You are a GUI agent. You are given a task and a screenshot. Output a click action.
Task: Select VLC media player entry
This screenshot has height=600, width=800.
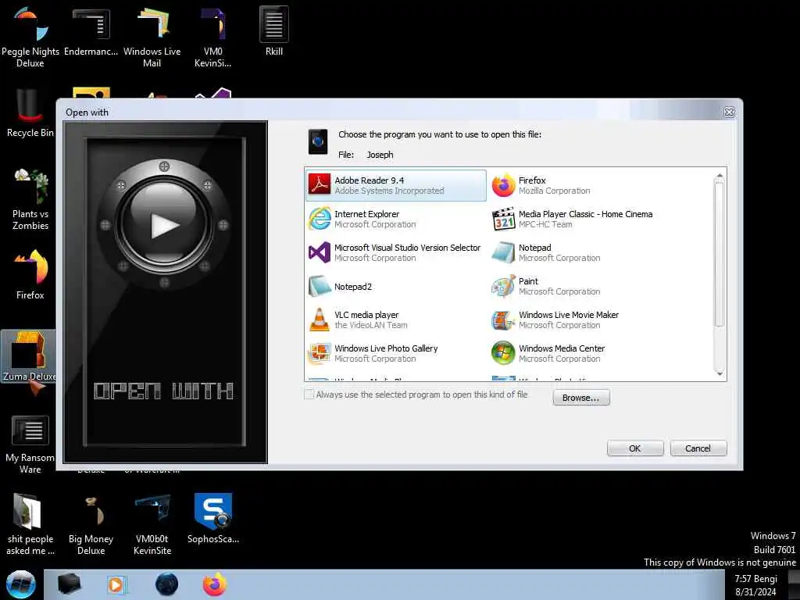[x=396, y=320]
